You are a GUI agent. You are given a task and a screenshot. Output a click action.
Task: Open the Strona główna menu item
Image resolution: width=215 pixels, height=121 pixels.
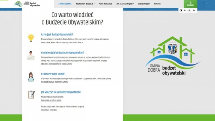(x=65, y=4)
